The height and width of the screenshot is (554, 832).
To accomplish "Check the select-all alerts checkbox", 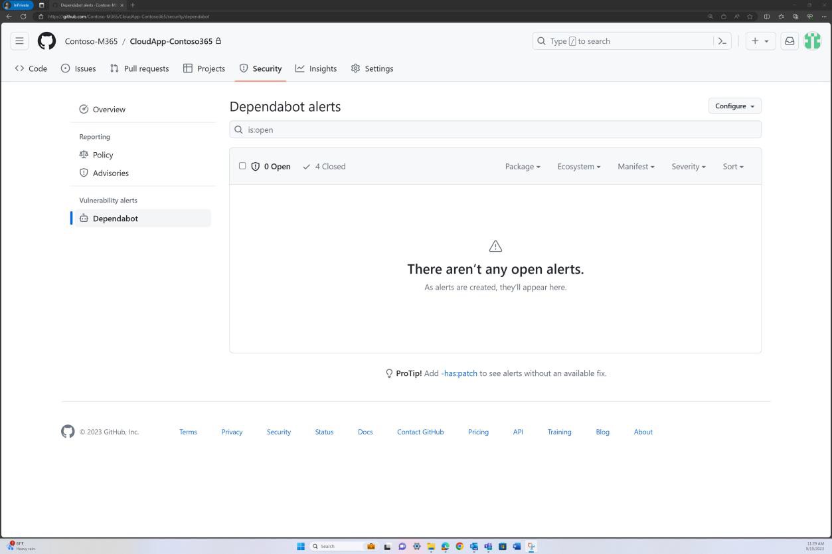I will (242, 165).
